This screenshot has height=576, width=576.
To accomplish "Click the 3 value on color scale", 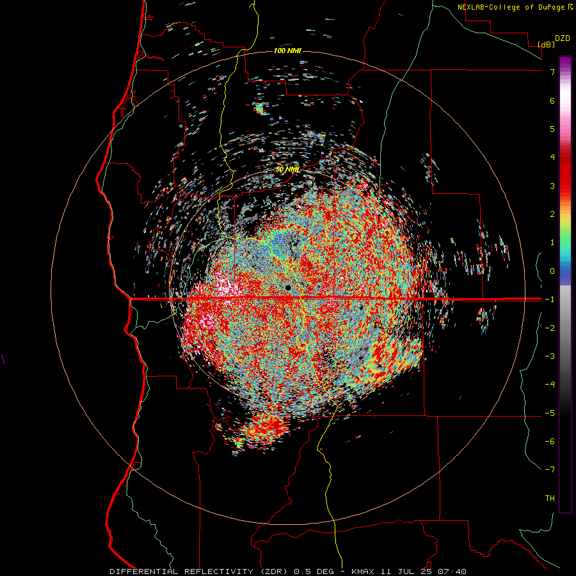I will (552, 186).
